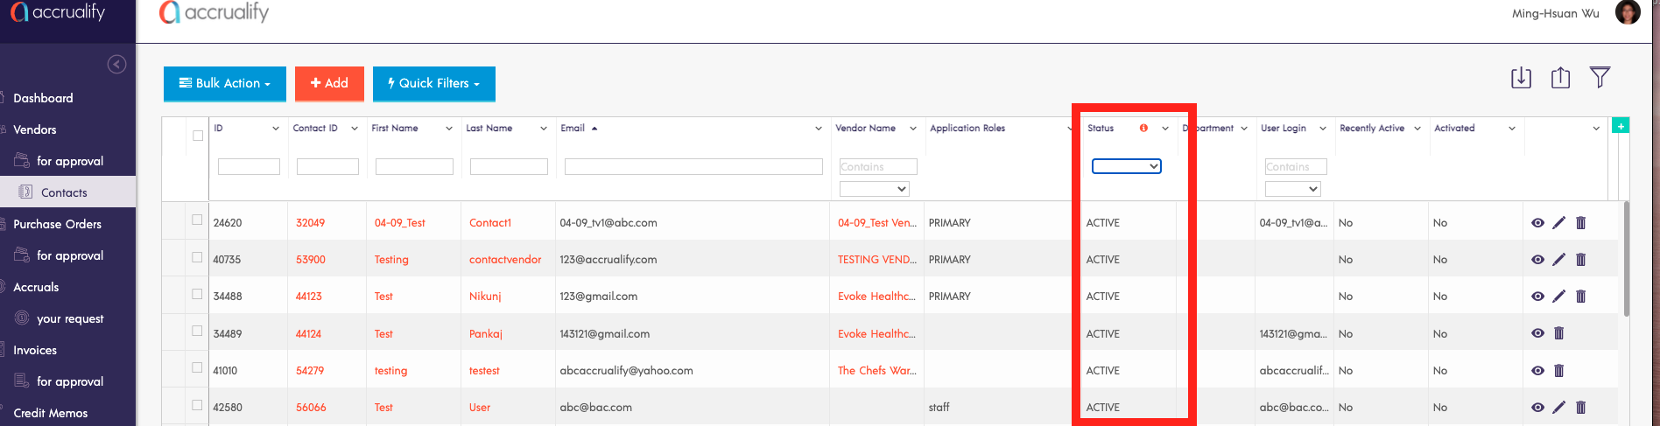This screenshot has height=426, width=1660.
Task: Click the Email filter input field
Action: point(693,166)
